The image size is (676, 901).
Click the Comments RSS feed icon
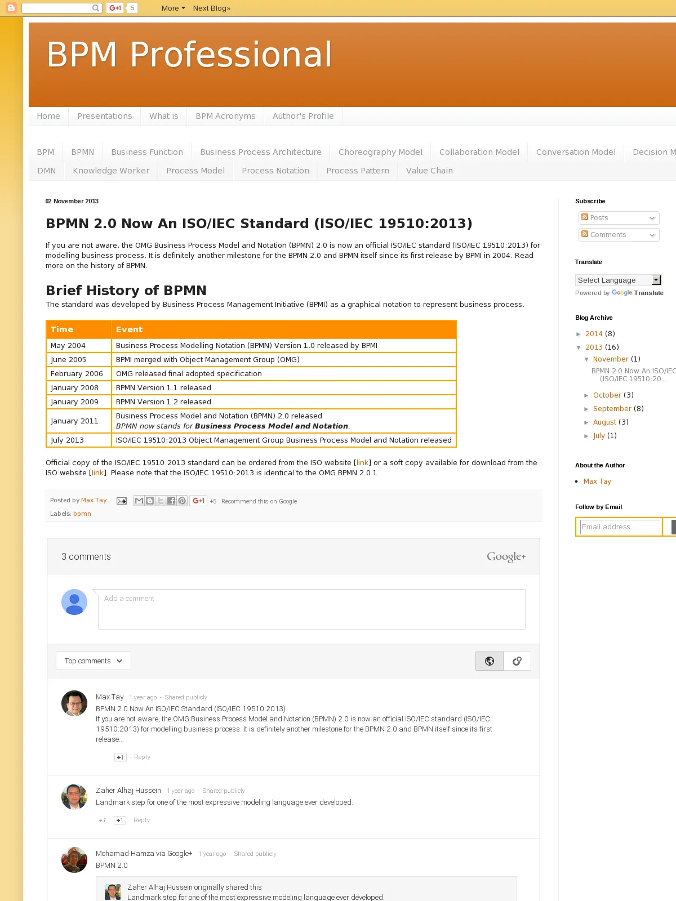coord(585,234)
